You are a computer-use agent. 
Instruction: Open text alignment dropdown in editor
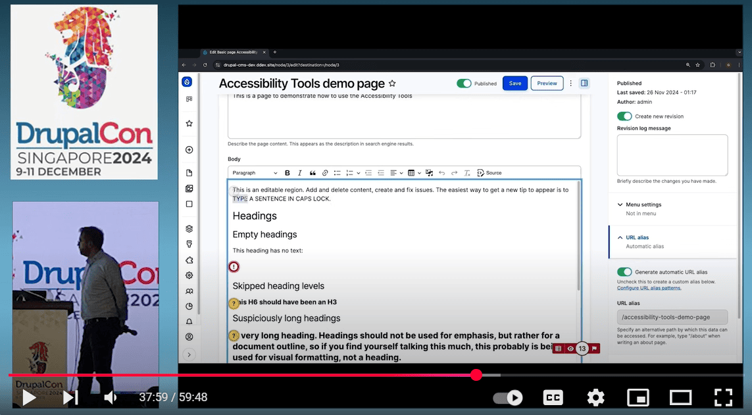click(395, 173)
